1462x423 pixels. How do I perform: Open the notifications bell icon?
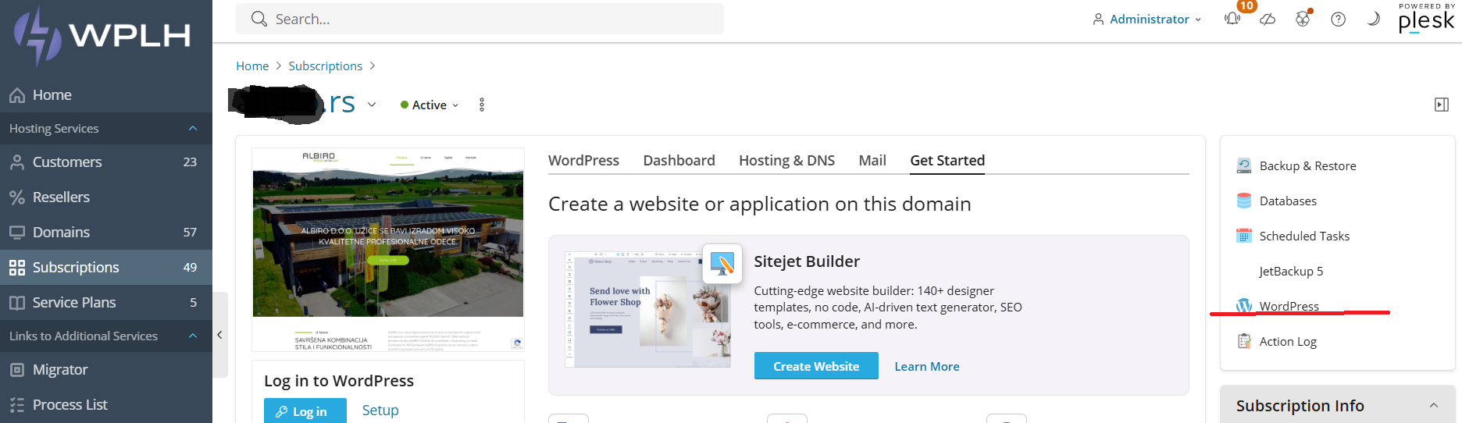click(1232, 19)
